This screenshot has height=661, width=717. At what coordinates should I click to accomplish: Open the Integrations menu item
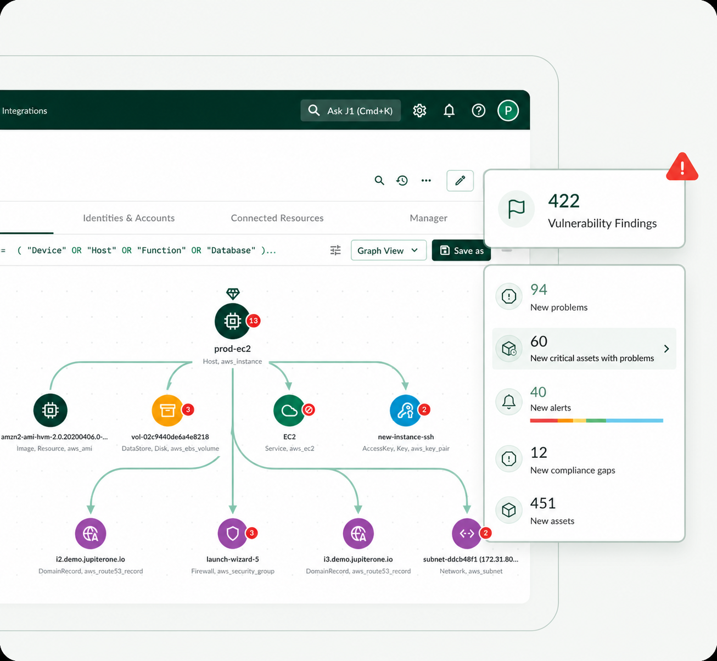24,110
